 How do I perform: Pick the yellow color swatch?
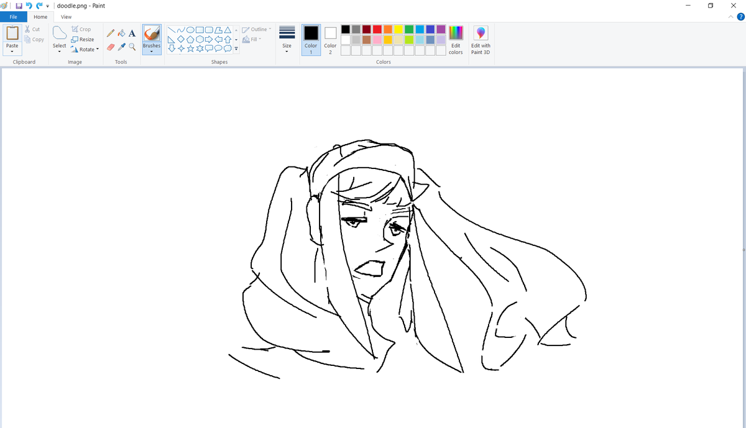coord(398,29)
